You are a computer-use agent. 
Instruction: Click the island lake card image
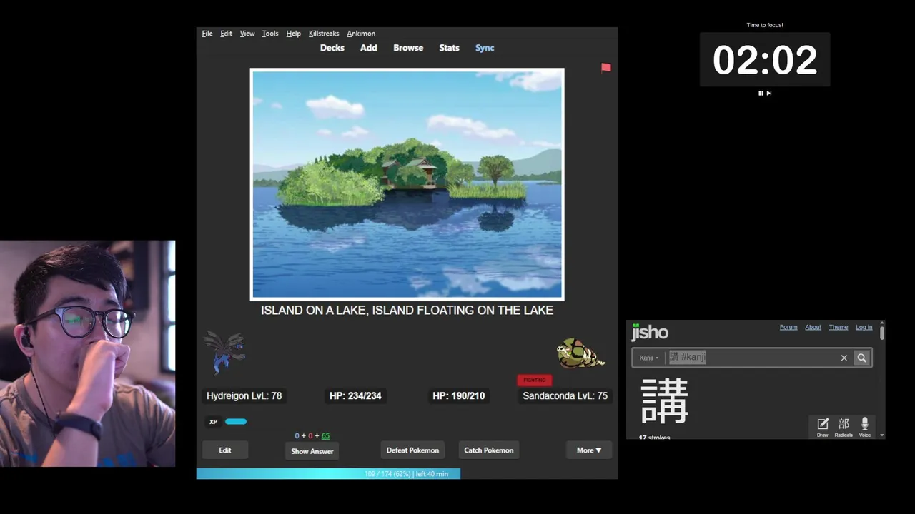pyautogui.click(x=407, y=184)
